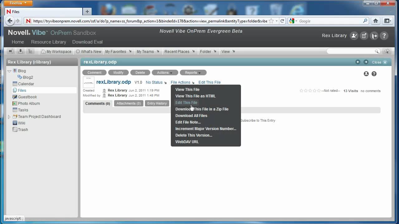Click the star rating control
The height and width of the screenshot is (224, 399).
310,91
